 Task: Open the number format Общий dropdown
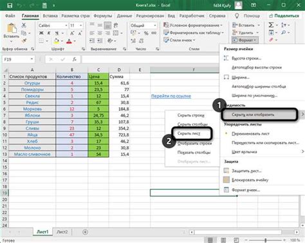coord(155,26)
